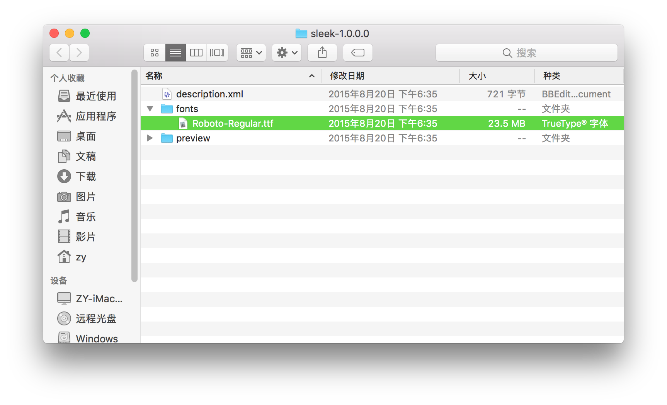Sort by 大小 column header

click(x=497, y=76)
